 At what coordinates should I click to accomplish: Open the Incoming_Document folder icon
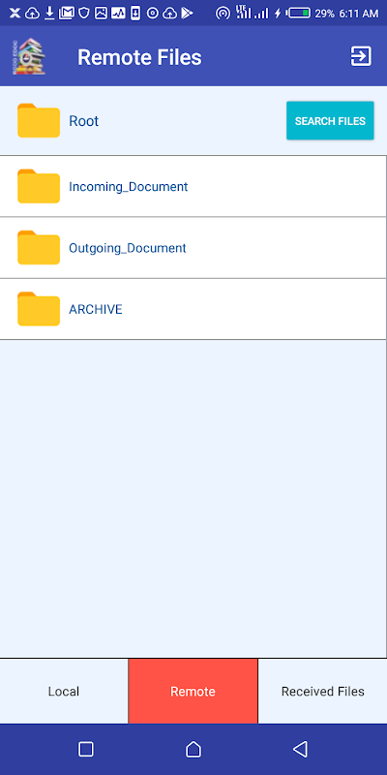39,186
